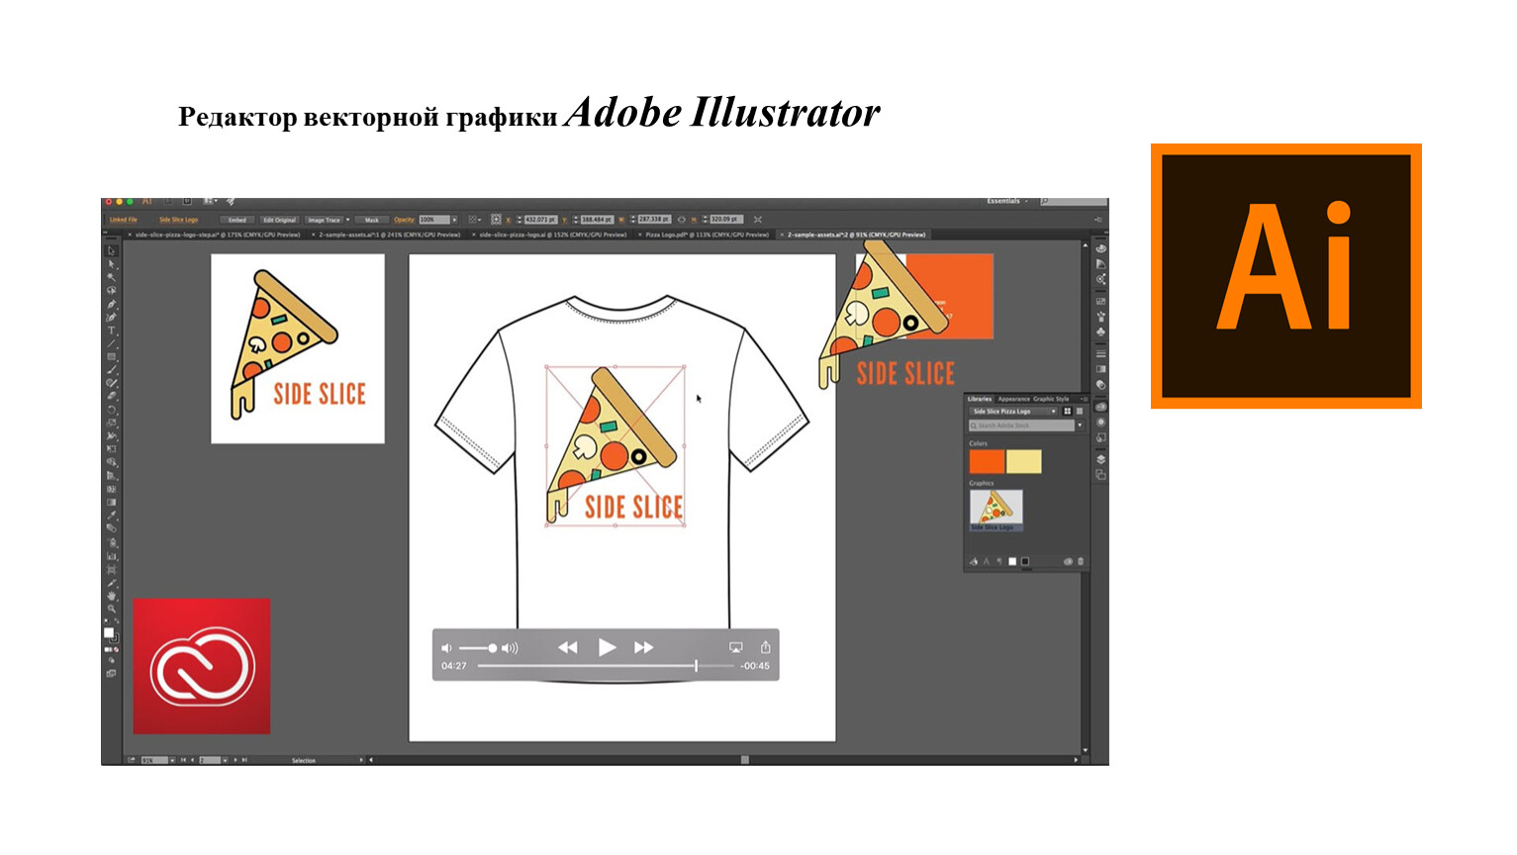Select the Direct Selection tool
1517x855 pixels.
tap(111, 264)
